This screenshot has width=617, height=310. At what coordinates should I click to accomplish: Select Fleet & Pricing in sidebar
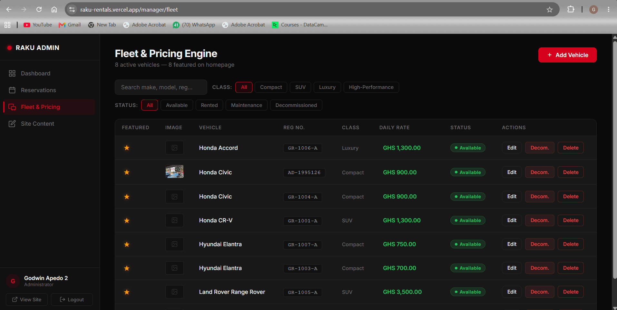click(49, 107)
